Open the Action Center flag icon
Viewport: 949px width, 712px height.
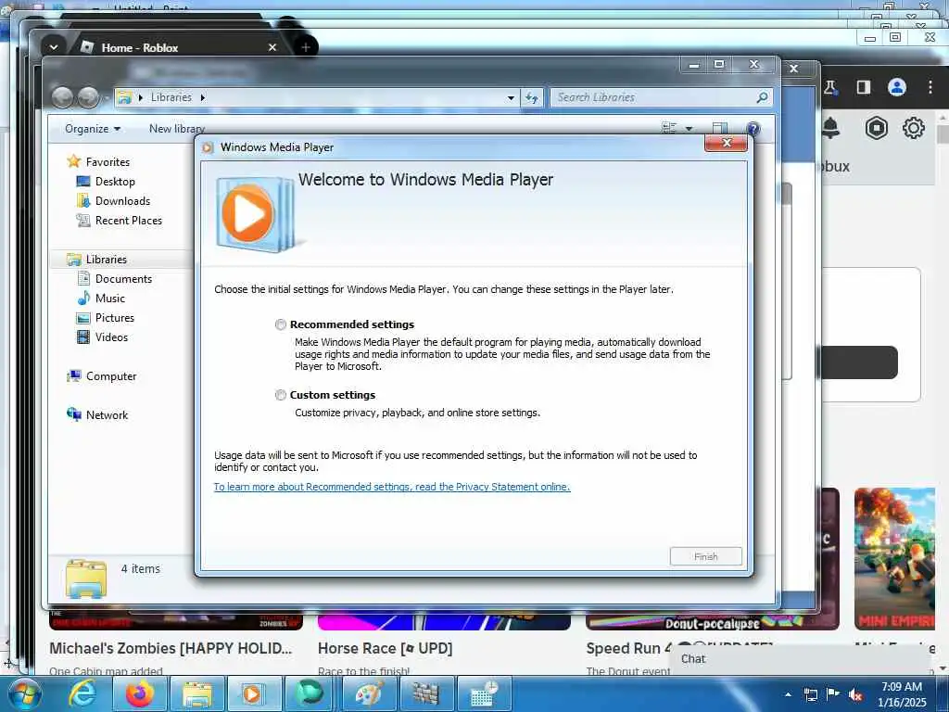coord(833,694)
